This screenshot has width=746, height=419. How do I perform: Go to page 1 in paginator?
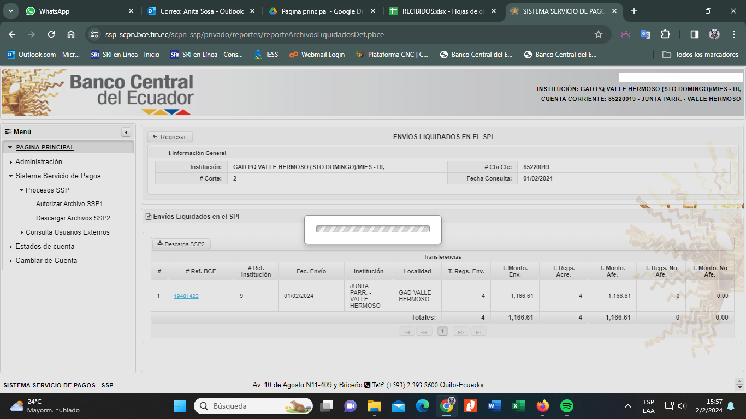point(442,331)
